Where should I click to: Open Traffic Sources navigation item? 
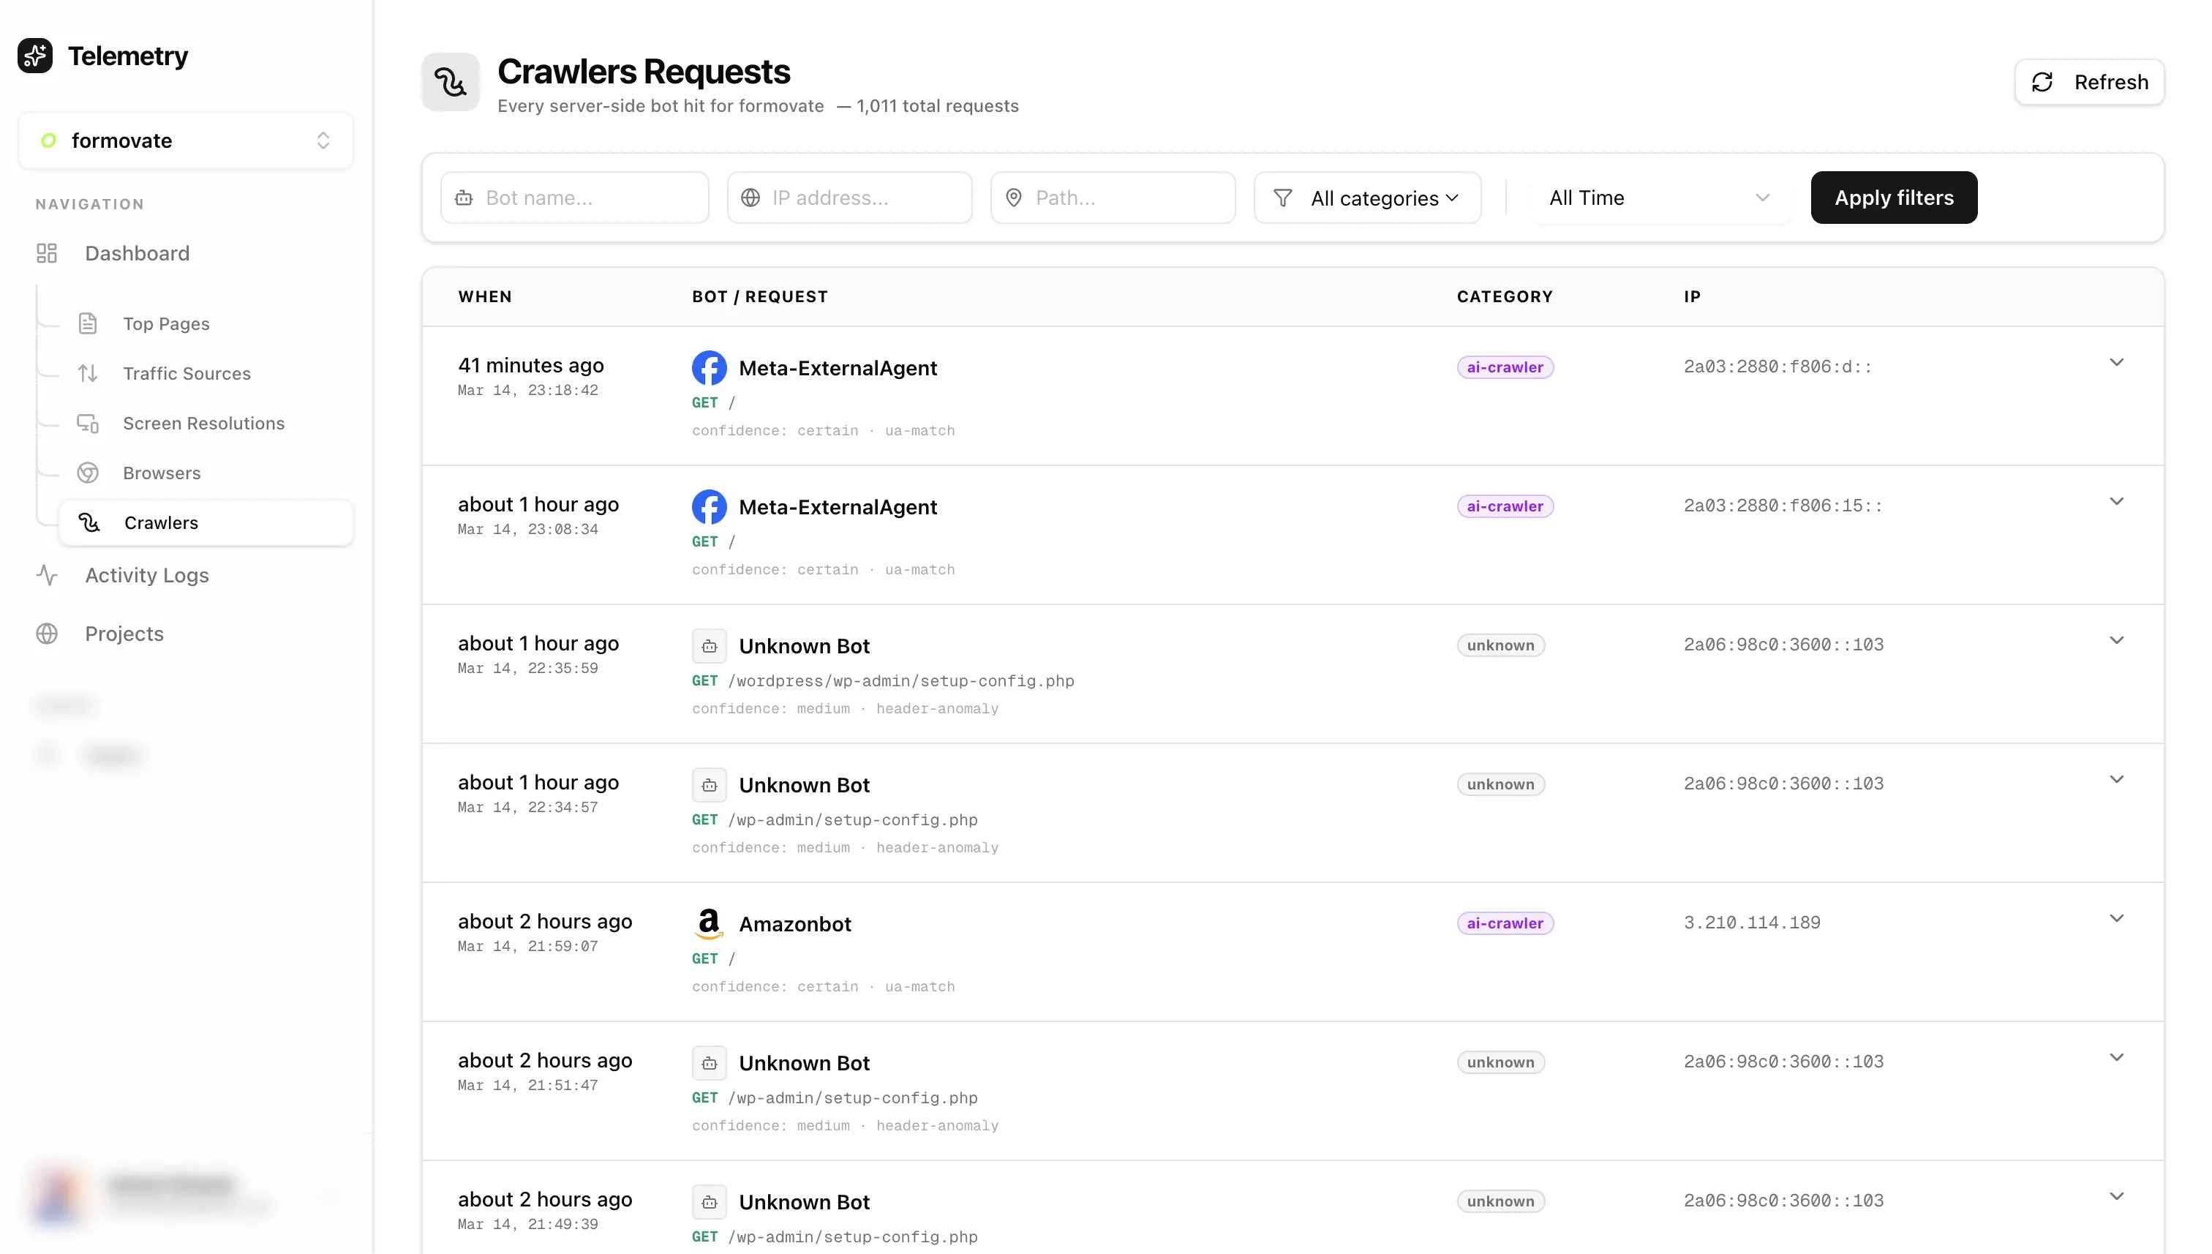[x=187, y=374]
